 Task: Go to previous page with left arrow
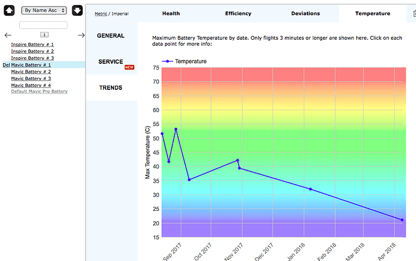click(x=8, y=35)
